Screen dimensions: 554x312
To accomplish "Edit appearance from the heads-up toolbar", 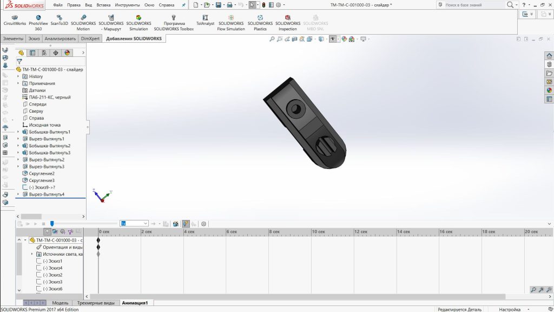I will pos(344,39).
